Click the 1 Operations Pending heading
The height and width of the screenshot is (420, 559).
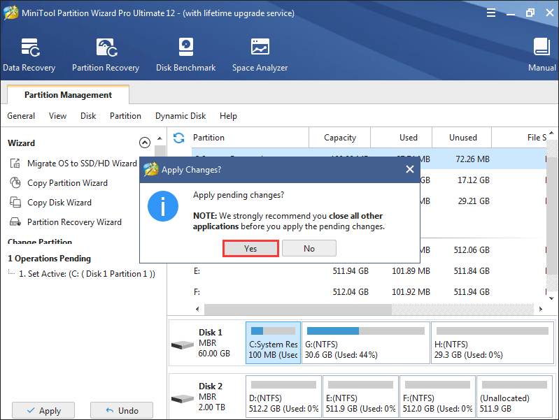pyautogui.click(x=49, y=259)
